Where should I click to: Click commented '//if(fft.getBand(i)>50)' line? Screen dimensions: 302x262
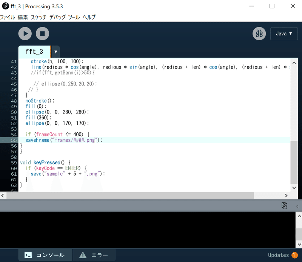coord(62,73)
